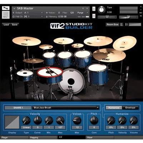The image size is (143, 143).
Task: Switch to the Player tab
Action: pos(14,137)
